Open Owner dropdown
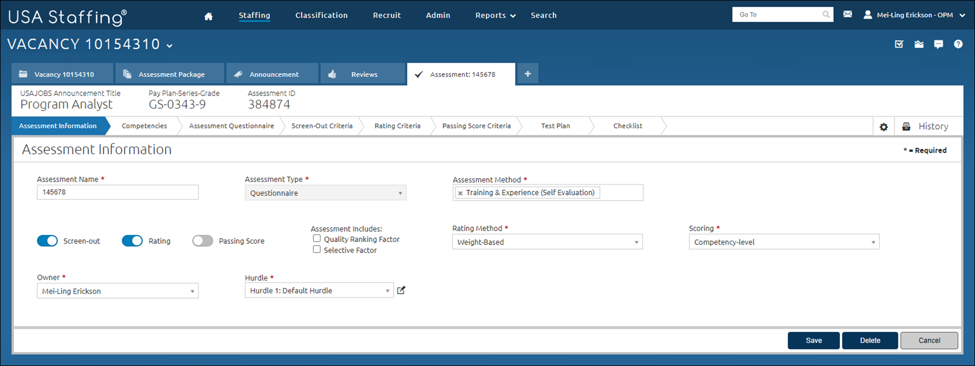975x366 pixels. (118, 291)
